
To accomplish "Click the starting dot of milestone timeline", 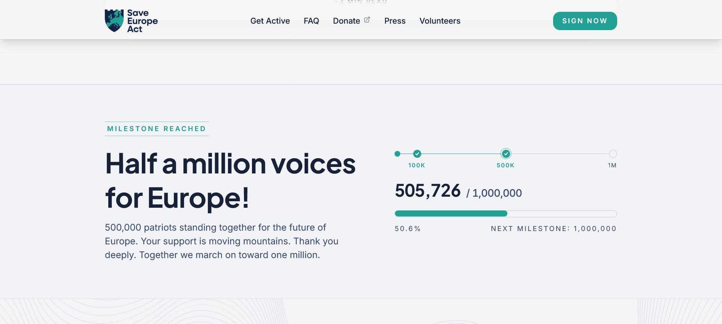I will [x=398, y=154].
